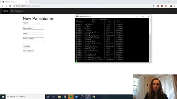177x99 pixels.
Task: Open File Explorer from taskbar
Action: tap(59, 97)
